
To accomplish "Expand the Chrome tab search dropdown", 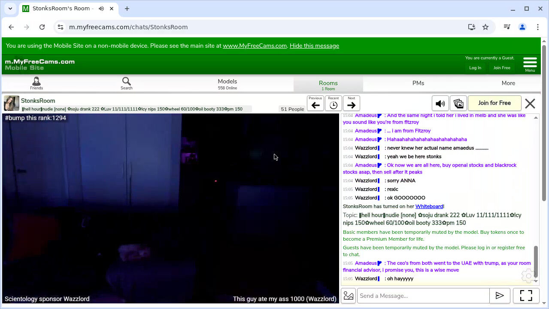I will 10,9.
